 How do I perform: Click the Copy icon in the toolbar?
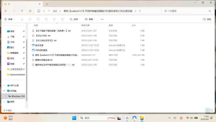(30, 19)
